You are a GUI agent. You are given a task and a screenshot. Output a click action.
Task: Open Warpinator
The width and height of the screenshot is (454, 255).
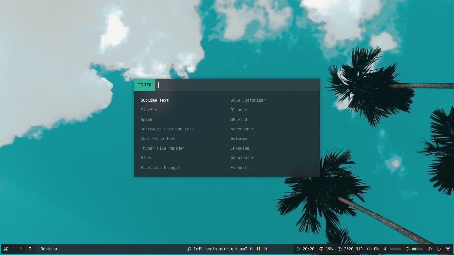click(x=242, y=158)
